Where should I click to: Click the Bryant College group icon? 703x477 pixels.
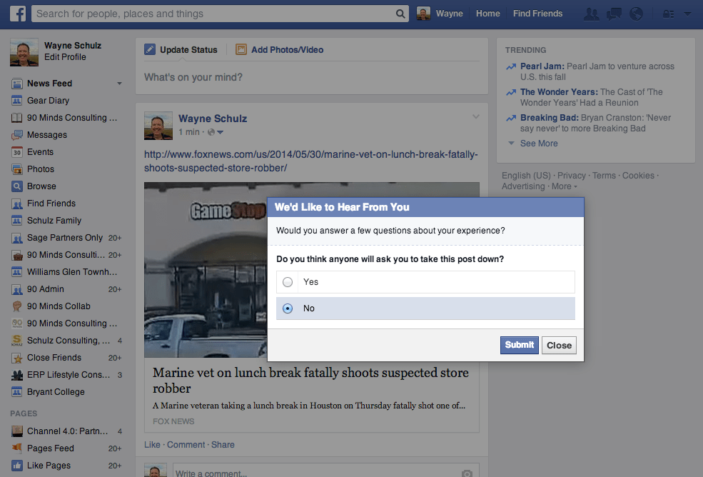[x=16, y=392]
